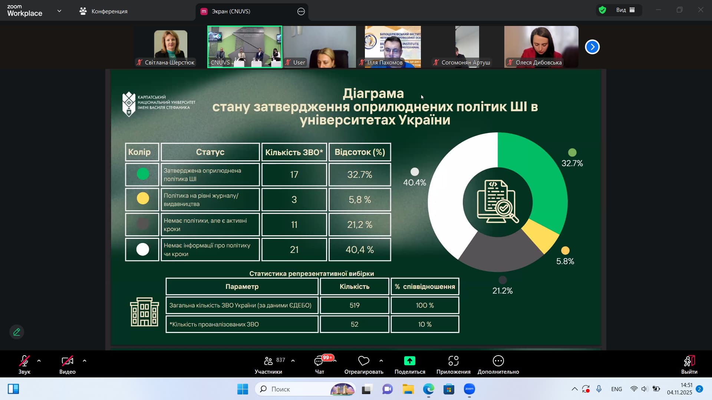The width and height of the screenshot is (712, 400).
Task: Open the Chat panel
Action: (319, 361)
